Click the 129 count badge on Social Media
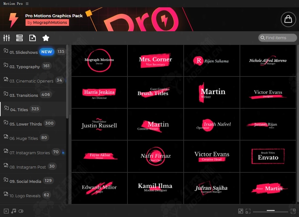 pos(48,180)
